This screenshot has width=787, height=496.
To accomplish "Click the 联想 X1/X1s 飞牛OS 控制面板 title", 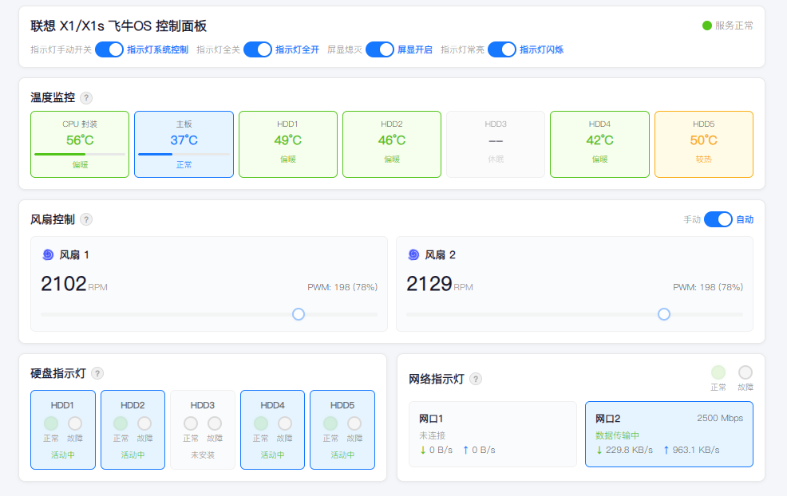I will (x=118, y=26).
